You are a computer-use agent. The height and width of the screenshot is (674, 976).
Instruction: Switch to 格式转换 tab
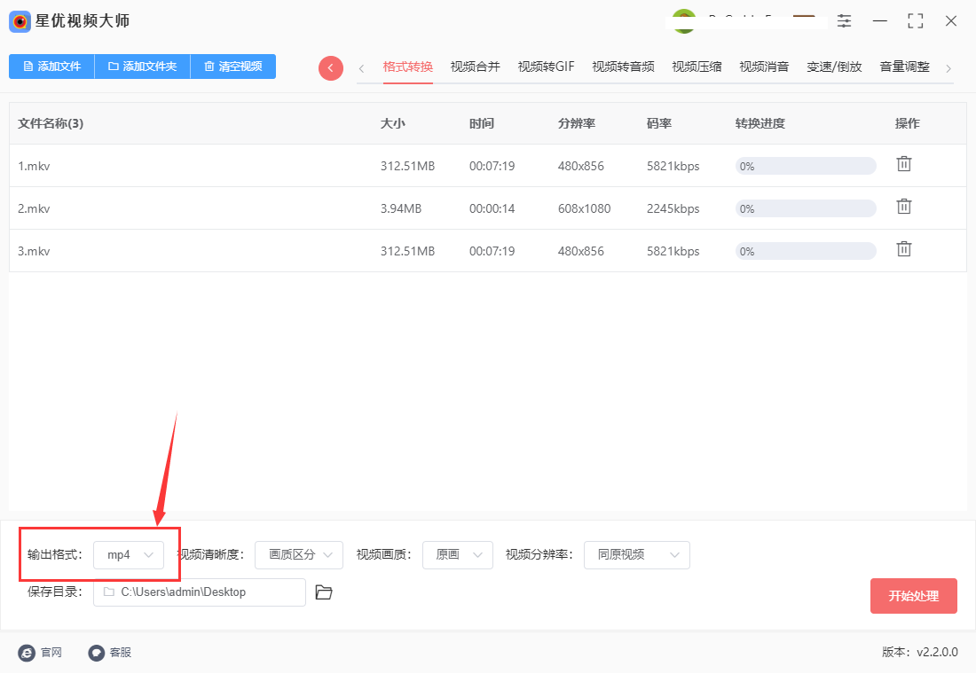coord(408,67)
